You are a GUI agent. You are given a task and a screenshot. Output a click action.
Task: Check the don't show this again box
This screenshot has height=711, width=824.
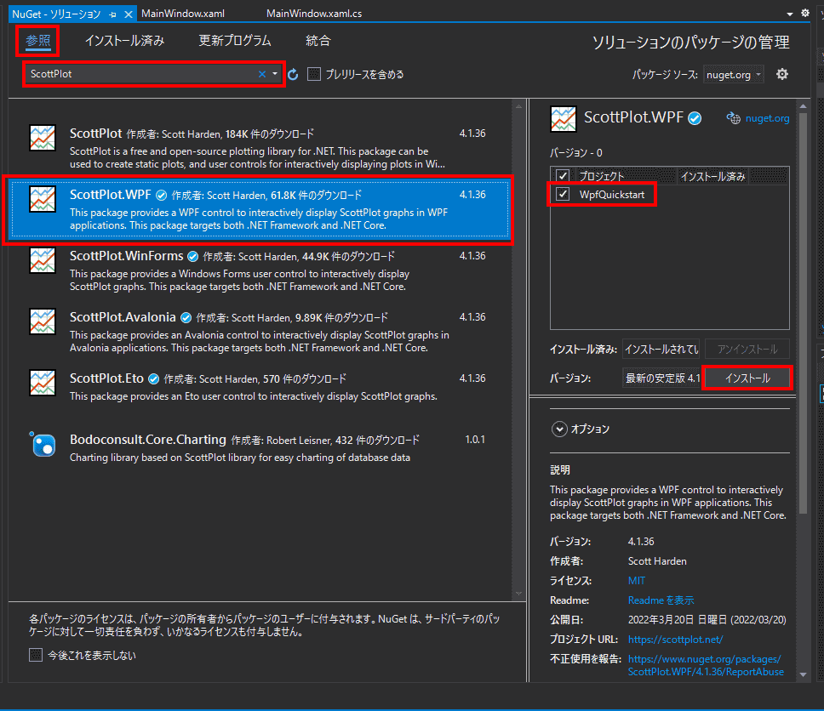36,655
